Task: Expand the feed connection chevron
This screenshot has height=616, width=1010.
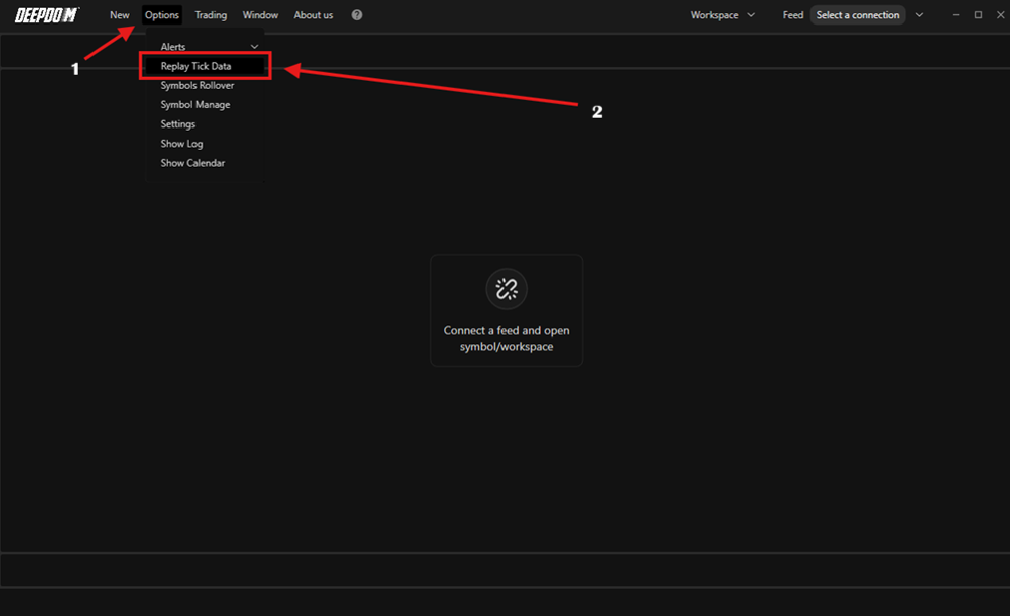Action: click(919, 15)
